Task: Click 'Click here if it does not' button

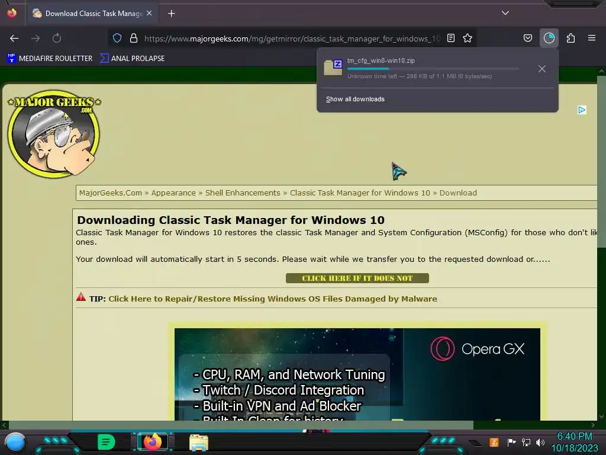Action: pyautogui.click(x=357, y=278)
